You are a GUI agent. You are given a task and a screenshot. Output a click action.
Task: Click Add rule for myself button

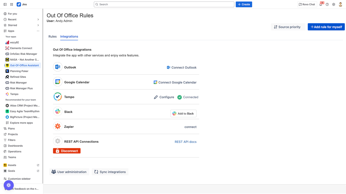[326, 27]
